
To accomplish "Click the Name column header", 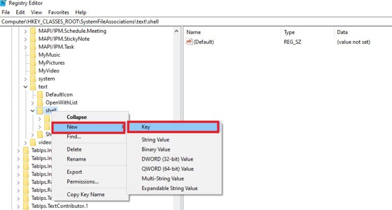I will (194, 32).
